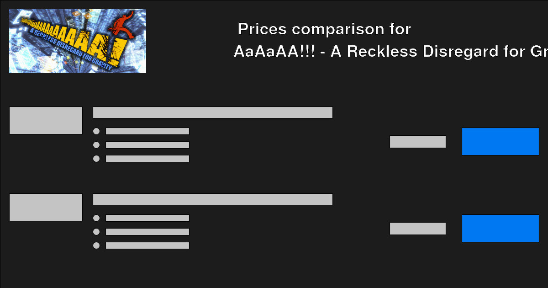This screenshot has height=288, width=548.
Task: Click the third bullet marker in bottom offer
Action: coord(96,245)
